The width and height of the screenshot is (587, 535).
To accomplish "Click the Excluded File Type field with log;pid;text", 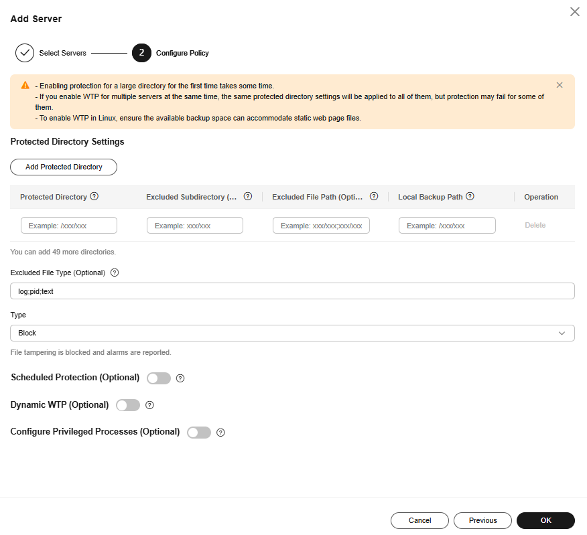I will [x=292, y=291].
